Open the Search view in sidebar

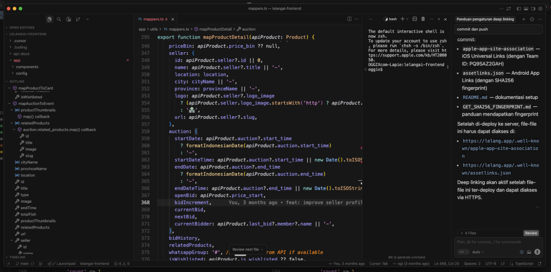point(59,19)
